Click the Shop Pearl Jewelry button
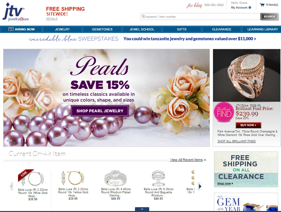 point(100,111)
